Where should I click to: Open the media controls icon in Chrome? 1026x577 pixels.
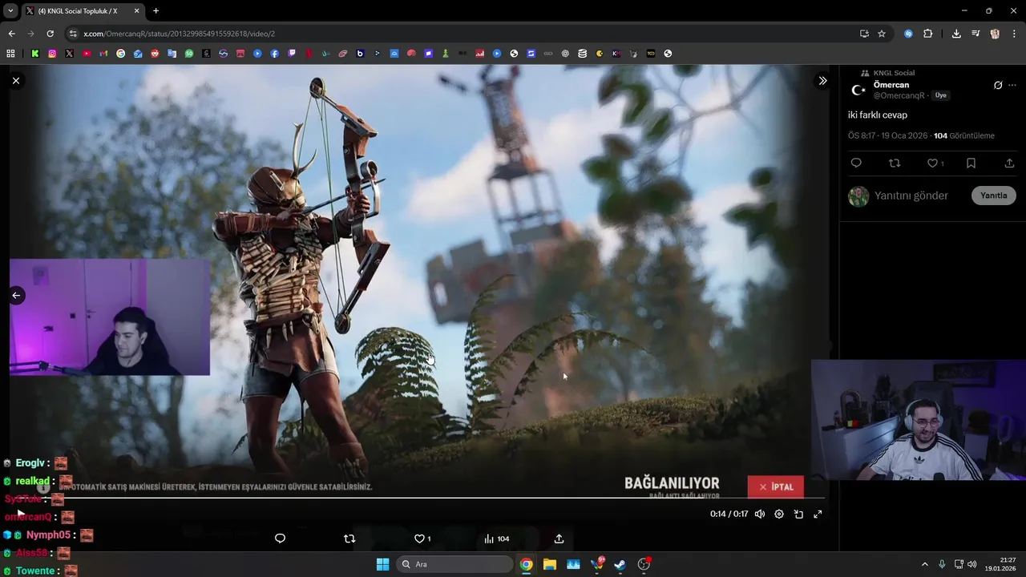[x=976, y=34]
